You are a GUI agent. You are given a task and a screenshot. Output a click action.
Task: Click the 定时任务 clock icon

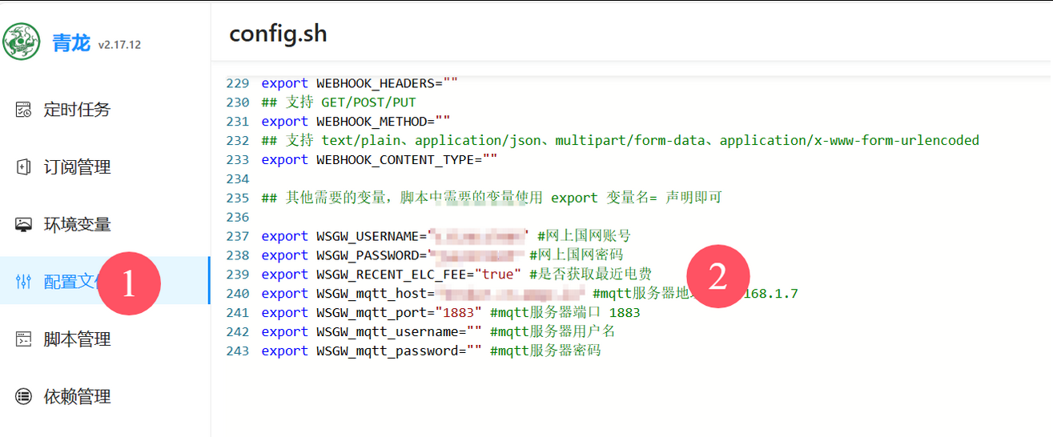tap(24, 110)
